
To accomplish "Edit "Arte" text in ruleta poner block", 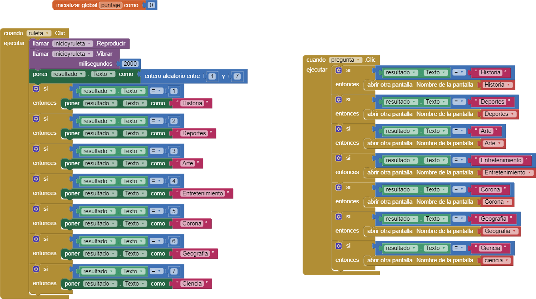I will 188,163.
